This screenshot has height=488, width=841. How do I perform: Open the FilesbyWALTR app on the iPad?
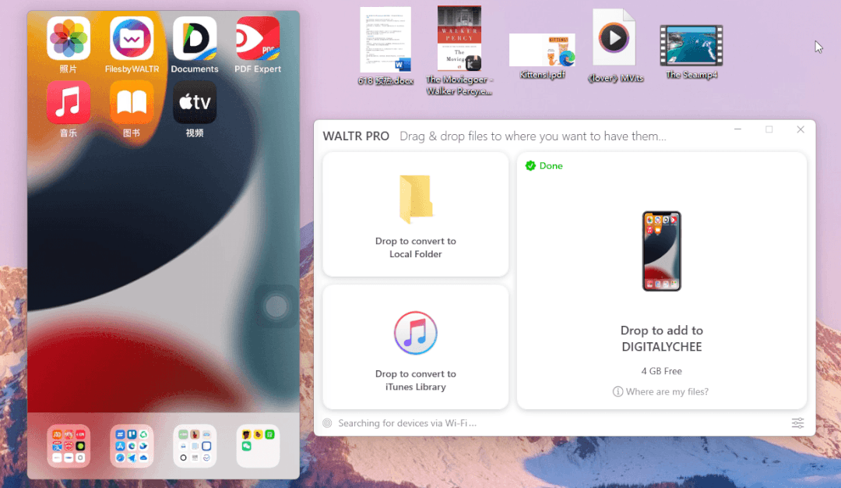132,38
